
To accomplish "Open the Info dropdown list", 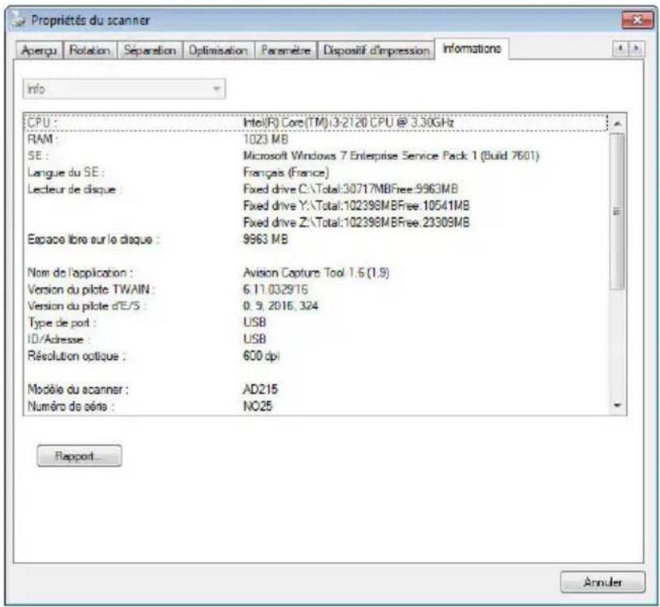I will (x=124, y=89).
